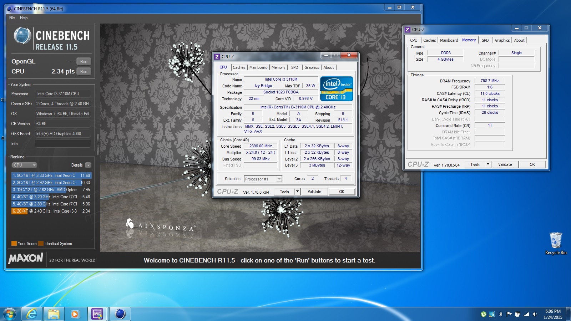This screenshot has width=571, height=321.
Task: Select Cinebench taskbar icon
Action: point(120,314)
